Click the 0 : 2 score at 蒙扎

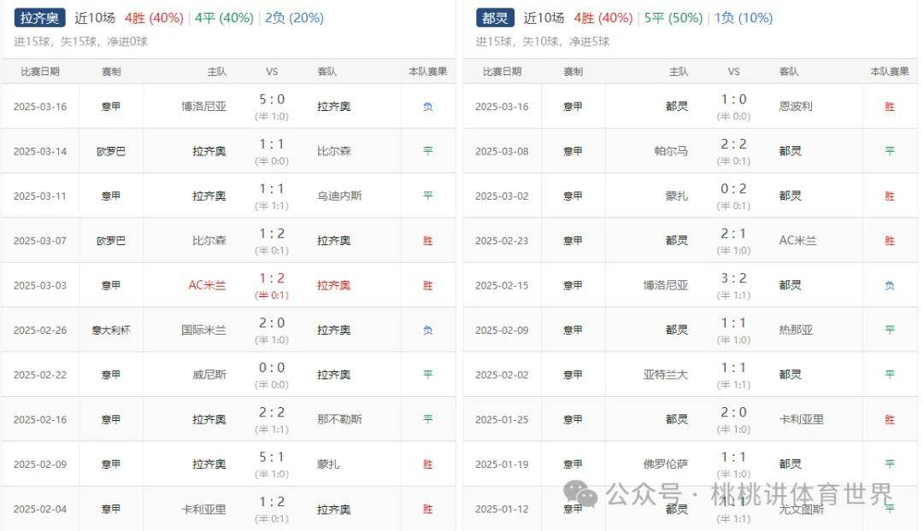(733, 189)
